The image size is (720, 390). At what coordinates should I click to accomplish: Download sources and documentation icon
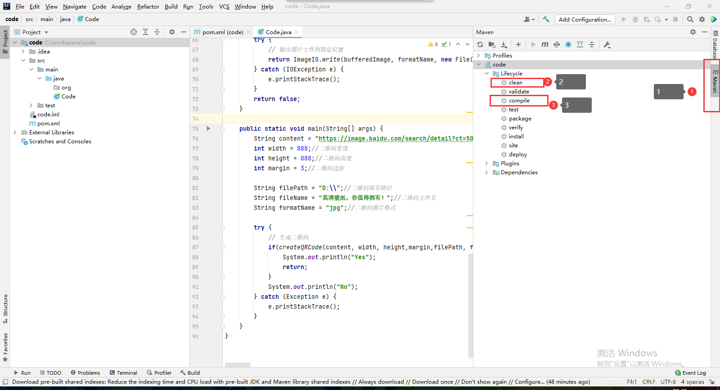point(504,44)
